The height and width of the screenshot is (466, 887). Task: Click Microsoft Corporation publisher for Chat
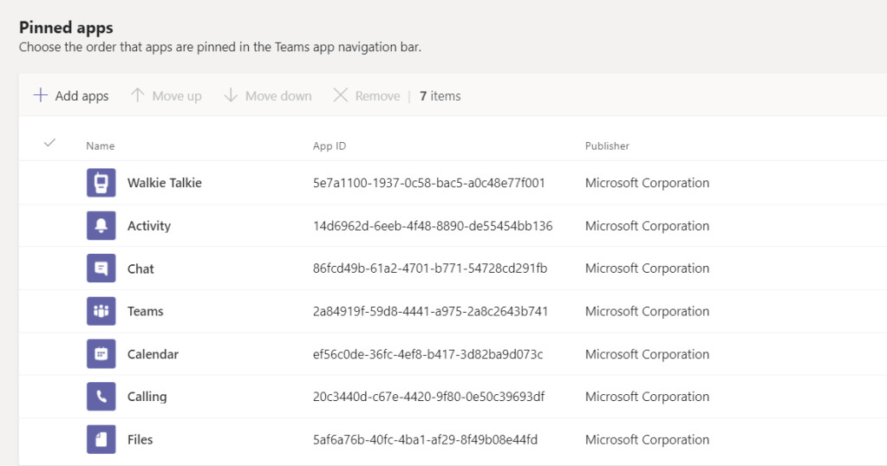pyautogui.click(x=647, y=269)
